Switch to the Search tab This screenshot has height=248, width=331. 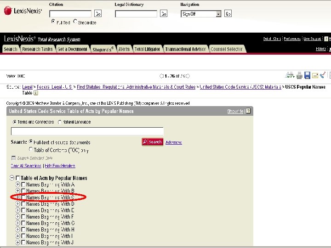pos(10,49)
